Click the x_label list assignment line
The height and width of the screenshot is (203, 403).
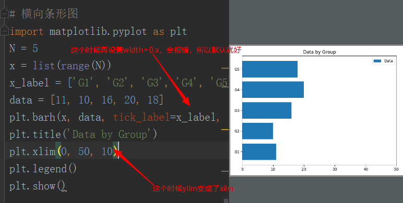119,83
